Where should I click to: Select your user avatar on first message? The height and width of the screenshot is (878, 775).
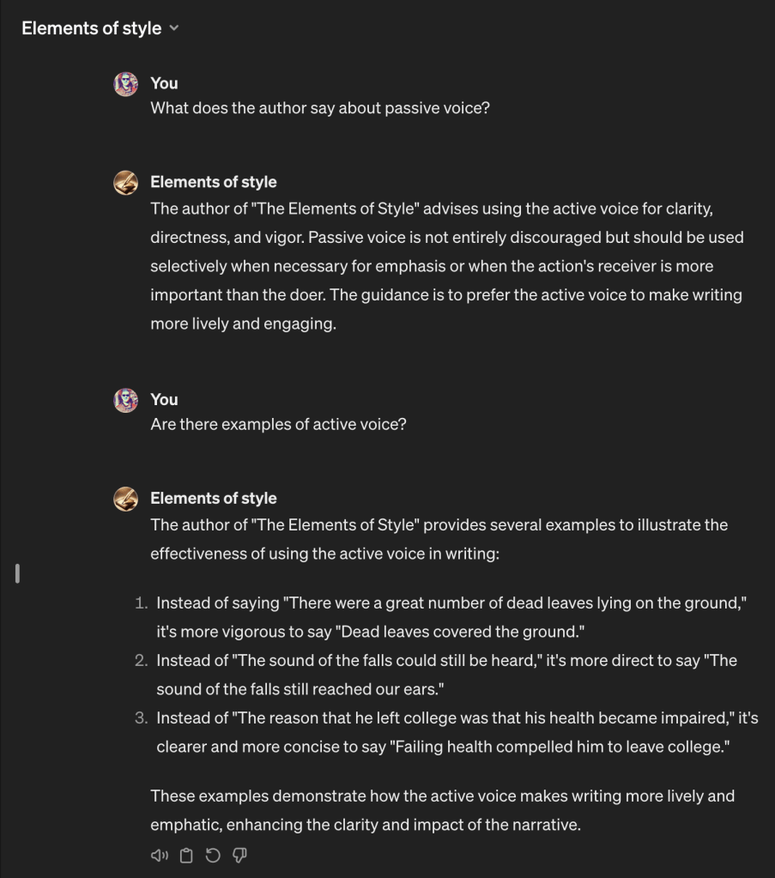coord(125,83)
